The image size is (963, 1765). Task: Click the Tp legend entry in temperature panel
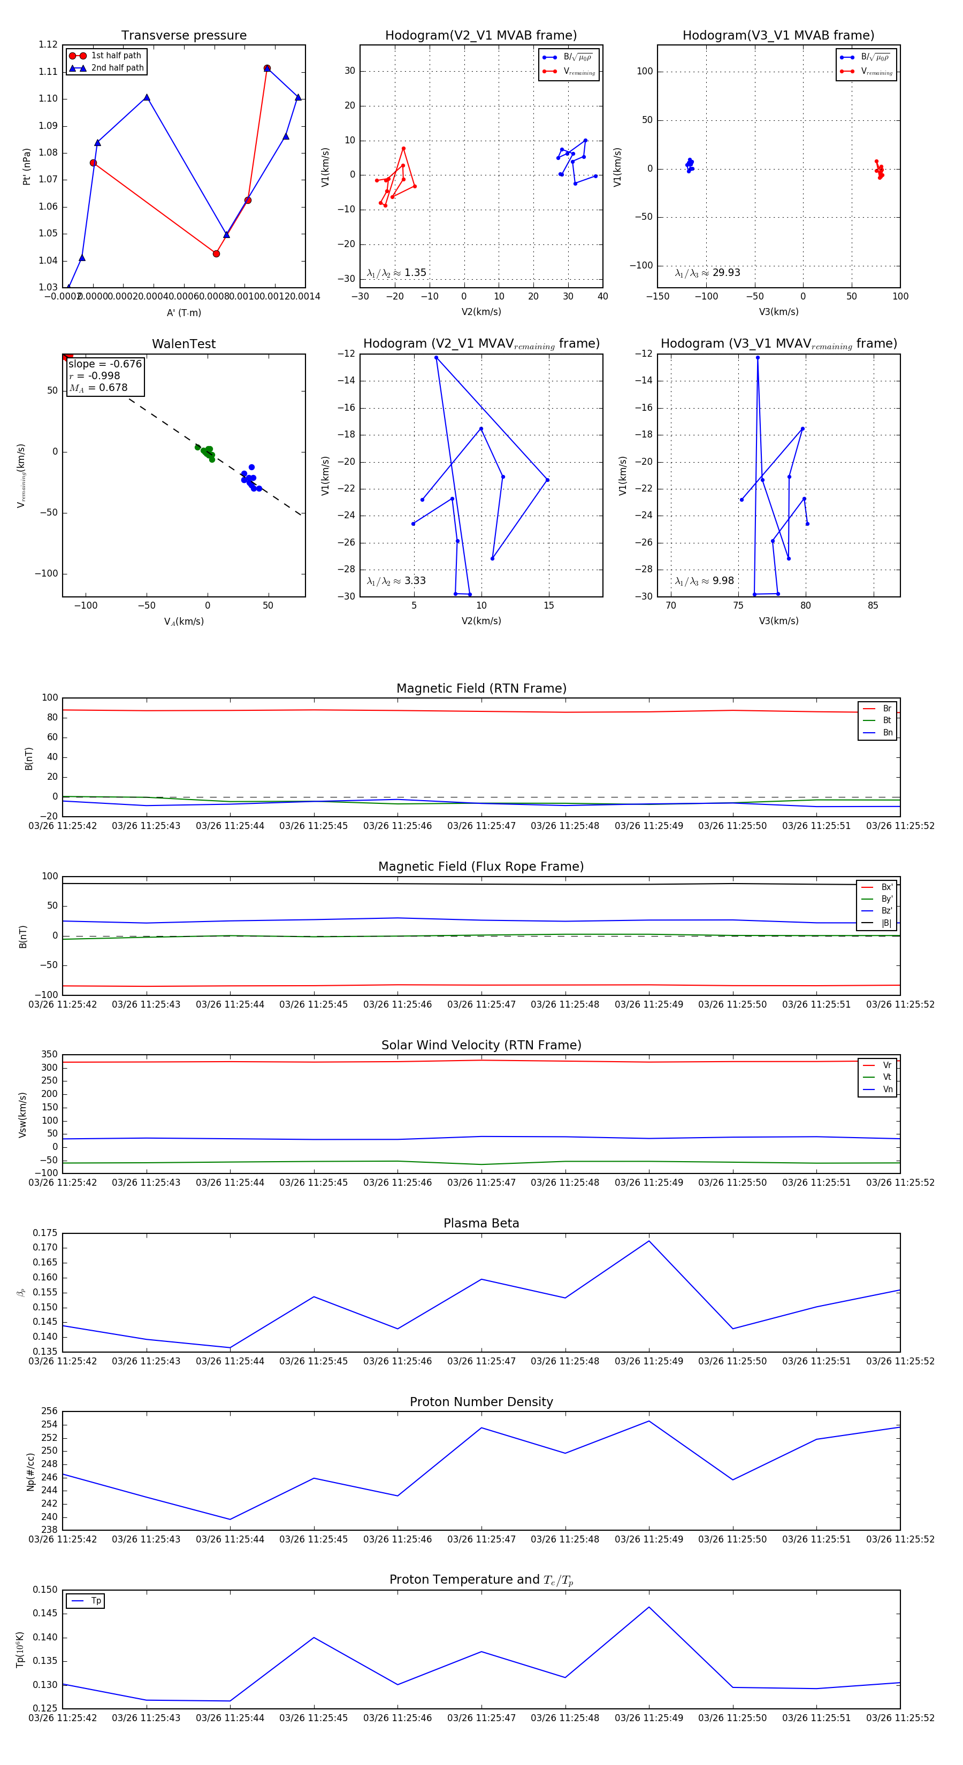(86, 1601)
